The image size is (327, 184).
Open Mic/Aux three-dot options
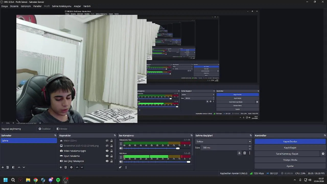pyautogui.click(x=121, y=157)
